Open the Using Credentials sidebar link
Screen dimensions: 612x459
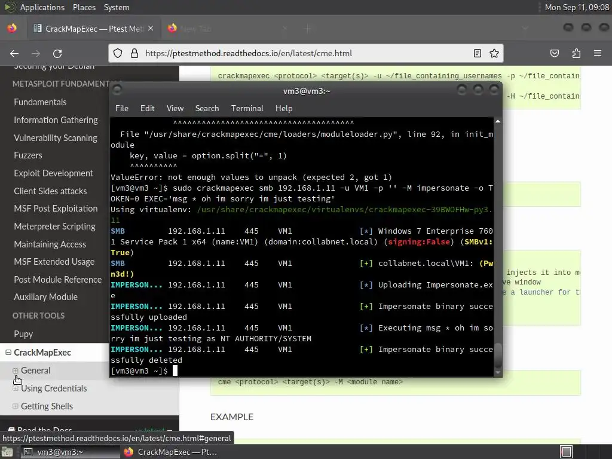coord(54,388)
